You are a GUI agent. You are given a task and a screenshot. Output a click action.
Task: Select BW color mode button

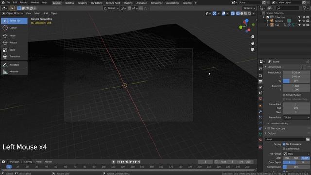click(x=287, y=158)
